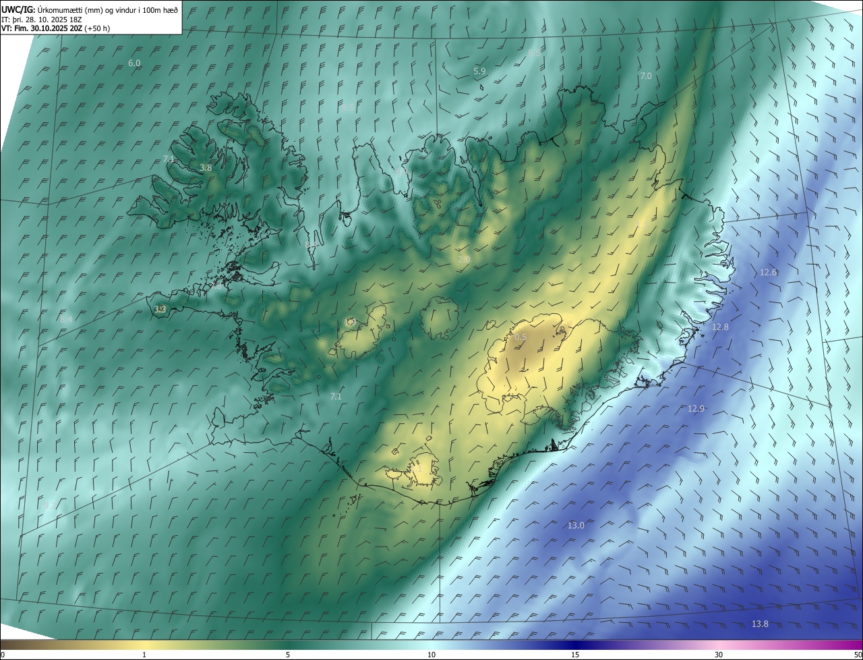Screen dimensions: 863x660
Task: Click the '12.6' value off the east coast
Action: pyautogui.click(x=769, y=272)
